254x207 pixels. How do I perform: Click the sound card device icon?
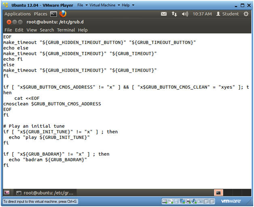pyautogui.click(x=194, y=201)
